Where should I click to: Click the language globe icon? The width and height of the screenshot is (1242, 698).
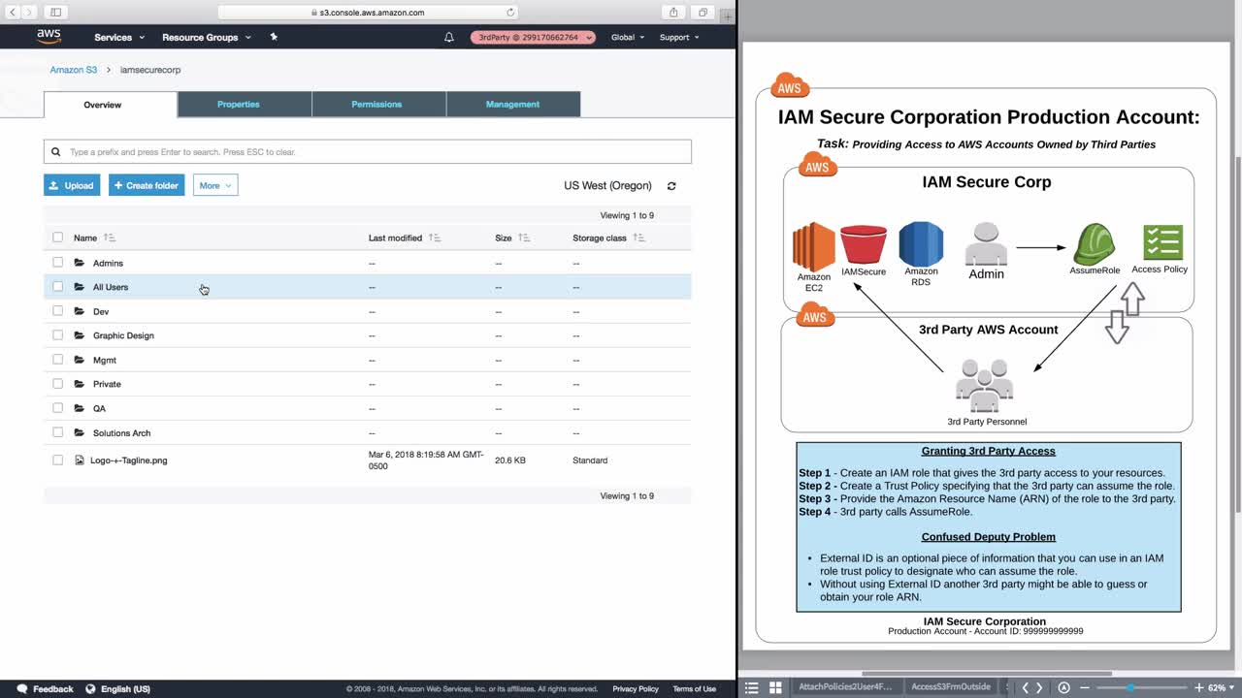(90, 689)
